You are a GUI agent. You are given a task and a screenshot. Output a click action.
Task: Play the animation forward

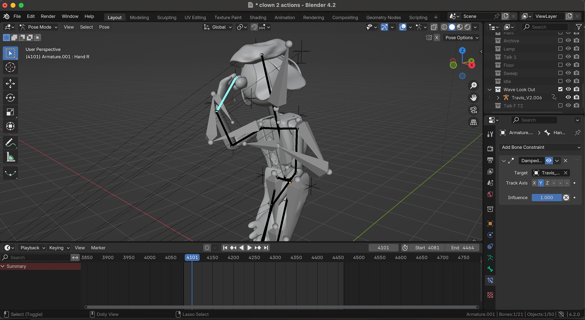[249, 248]
